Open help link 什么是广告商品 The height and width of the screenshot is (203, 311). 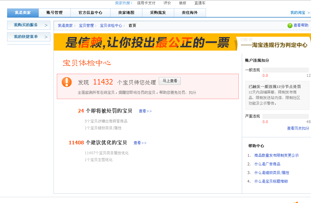point(267,164)
